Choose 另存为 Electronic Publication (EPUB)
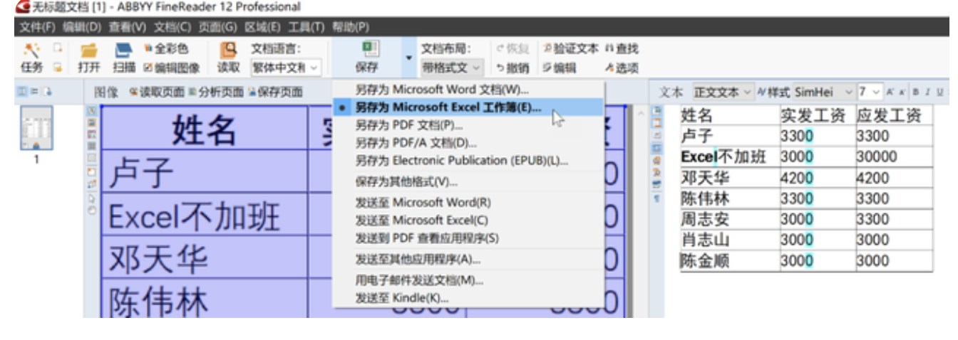The height and width of the screenshot is (340, 958). (468, 160)
